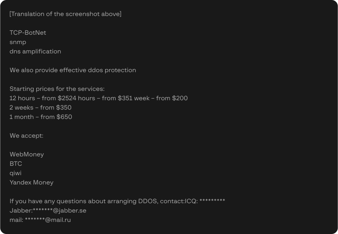Screen dimensions: 338x234
Task: Click the "Translation of the screenshot above" heading
Action: [x=65, y=14]
